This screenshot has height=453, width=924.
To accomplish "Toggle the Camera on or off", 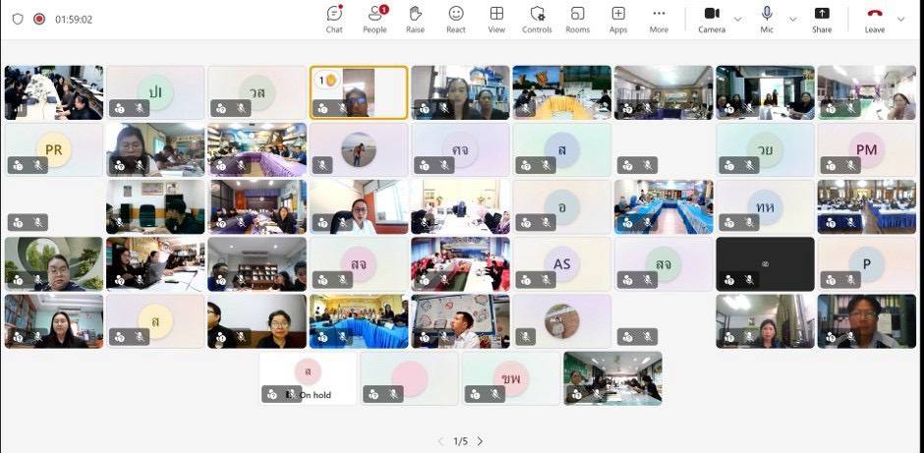I will pyautogui.click(x=712, y=20).
